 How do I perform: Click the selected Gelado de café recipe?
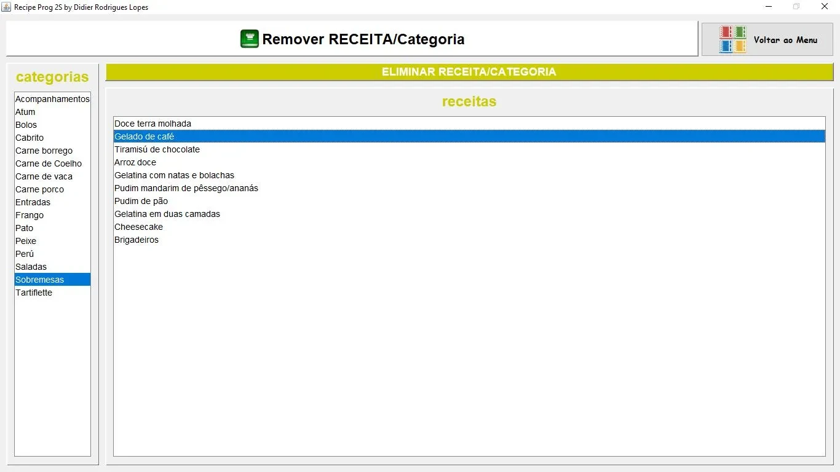click(x=145, y=136)
